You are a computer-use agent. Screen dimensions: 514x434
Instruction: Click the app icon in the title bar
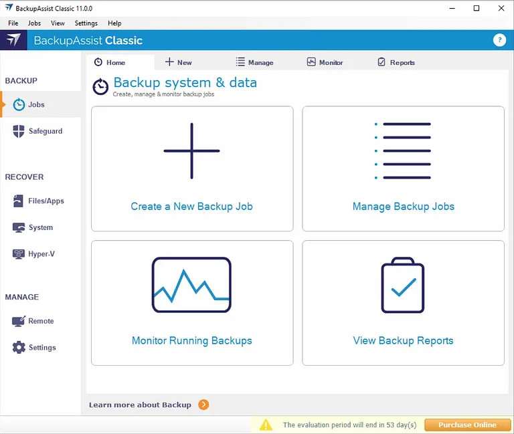click(9, 8)
